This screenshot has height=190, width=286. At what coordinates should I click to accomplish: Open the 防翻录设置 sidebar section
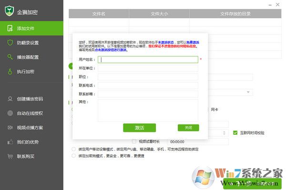(31, 43)
